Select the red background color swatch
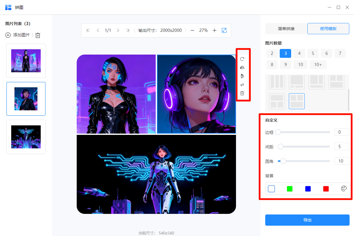354x236 pixels. coord(326,189)
